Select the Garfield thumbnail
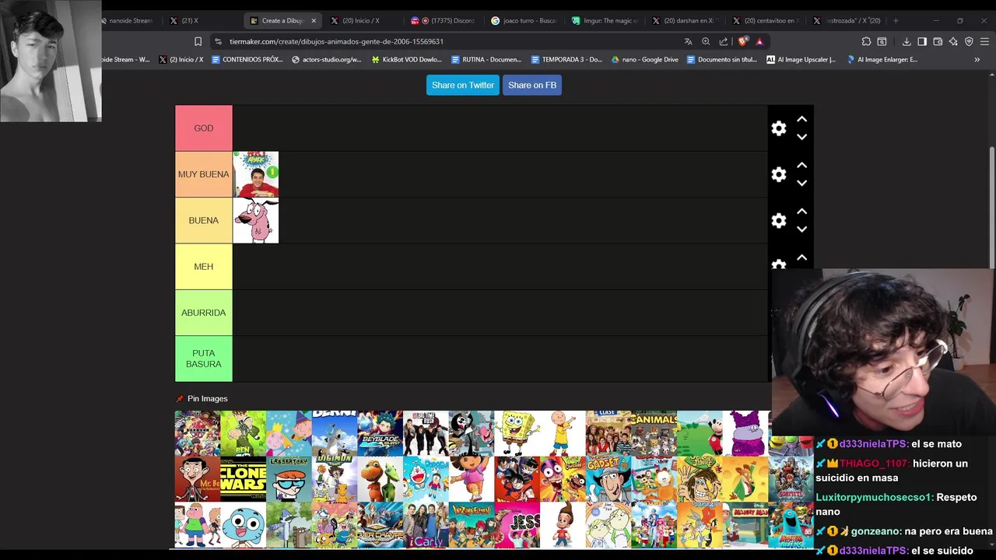This screenshot has height=560, width=996. (x=654, y=479)
